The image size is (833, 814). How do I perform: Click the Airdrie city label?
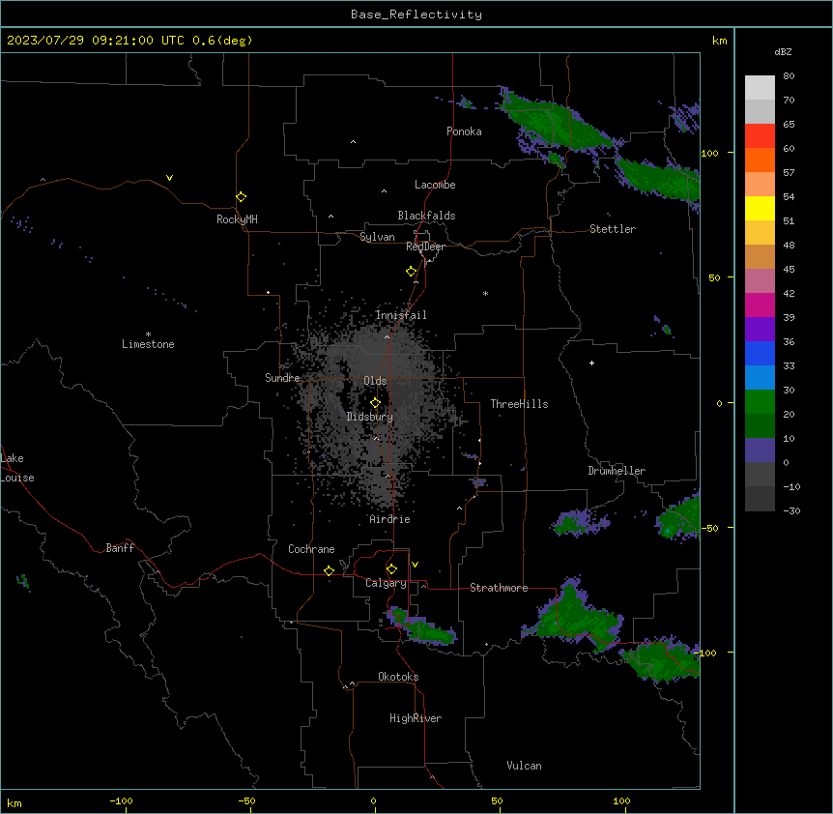coord(389,519)
